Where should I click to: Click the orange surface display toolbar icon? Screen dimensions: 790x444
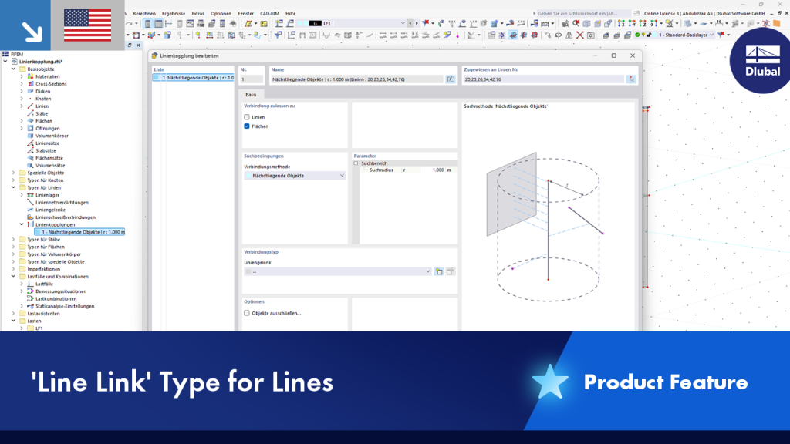(776, 24)
